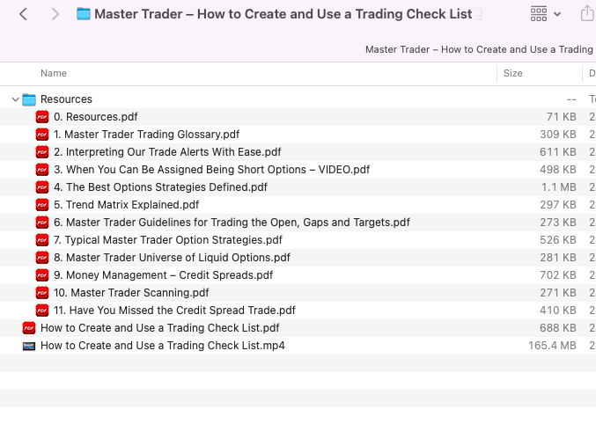Select 10. Master Trader Scanning.pdf
This screenshot has width=596, height=424.
pos(298,293)
